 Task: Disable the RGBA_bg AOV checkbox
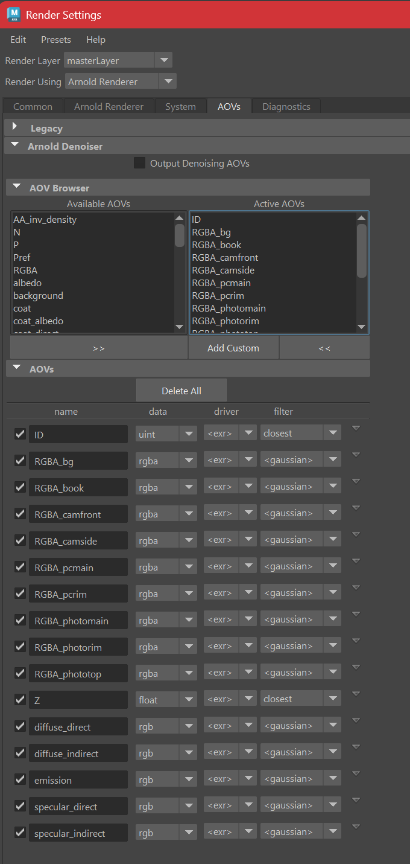pyautogui.click(x=20, y=460)
